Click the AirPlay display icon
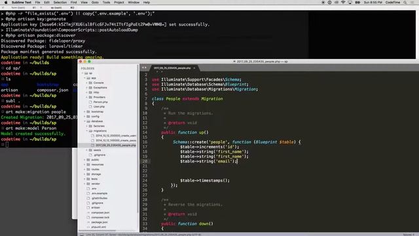Screen dimensions: 419x236 point(350,3)
